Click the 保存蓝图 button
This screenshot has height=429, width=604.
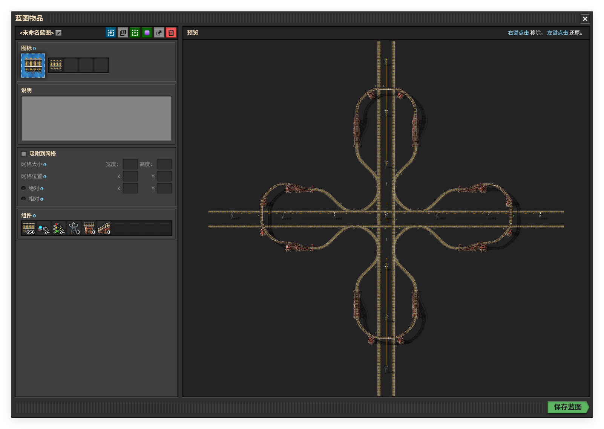click(x=568, y=407)
